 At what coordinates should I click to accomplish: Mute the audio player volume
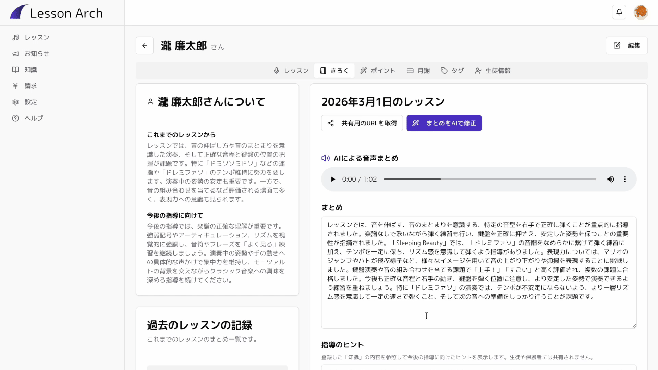tap(610, 179)
